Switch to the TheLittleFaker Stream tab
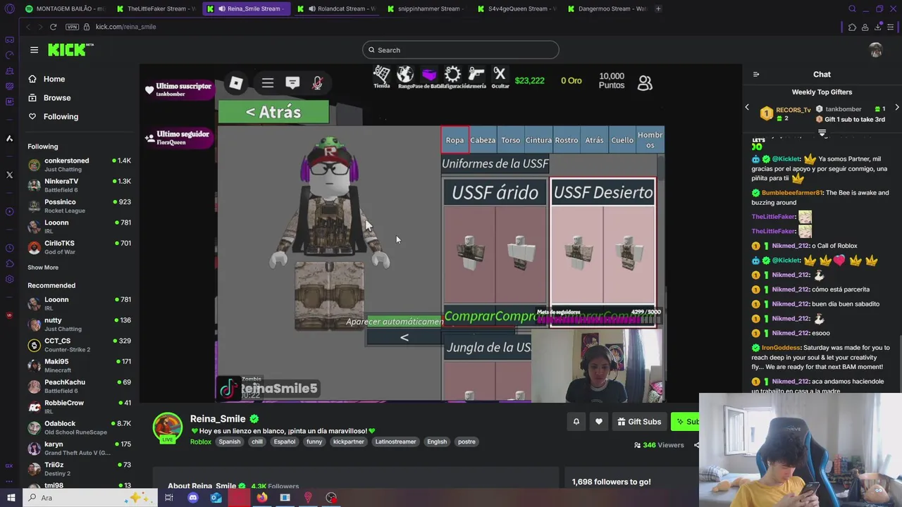902x507 pixels. click(x=156, y=8)
